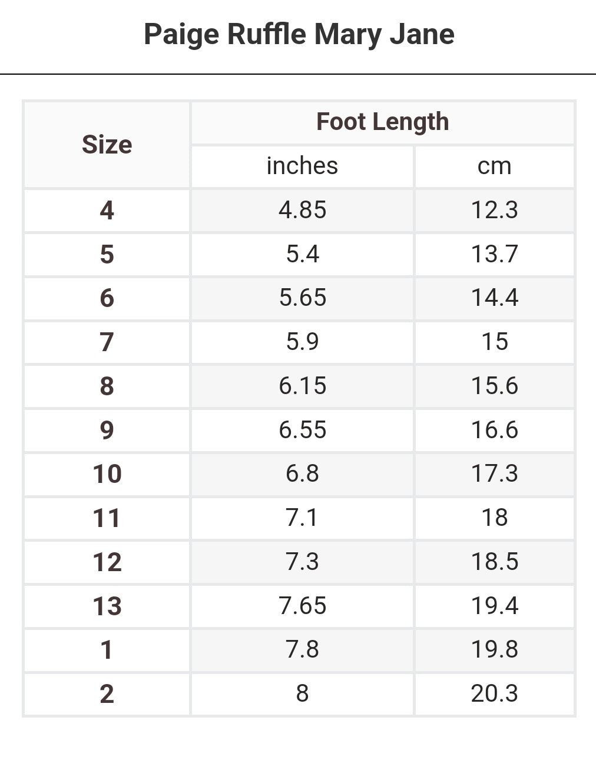Select the cm sub-header cell

coord(494,166)
